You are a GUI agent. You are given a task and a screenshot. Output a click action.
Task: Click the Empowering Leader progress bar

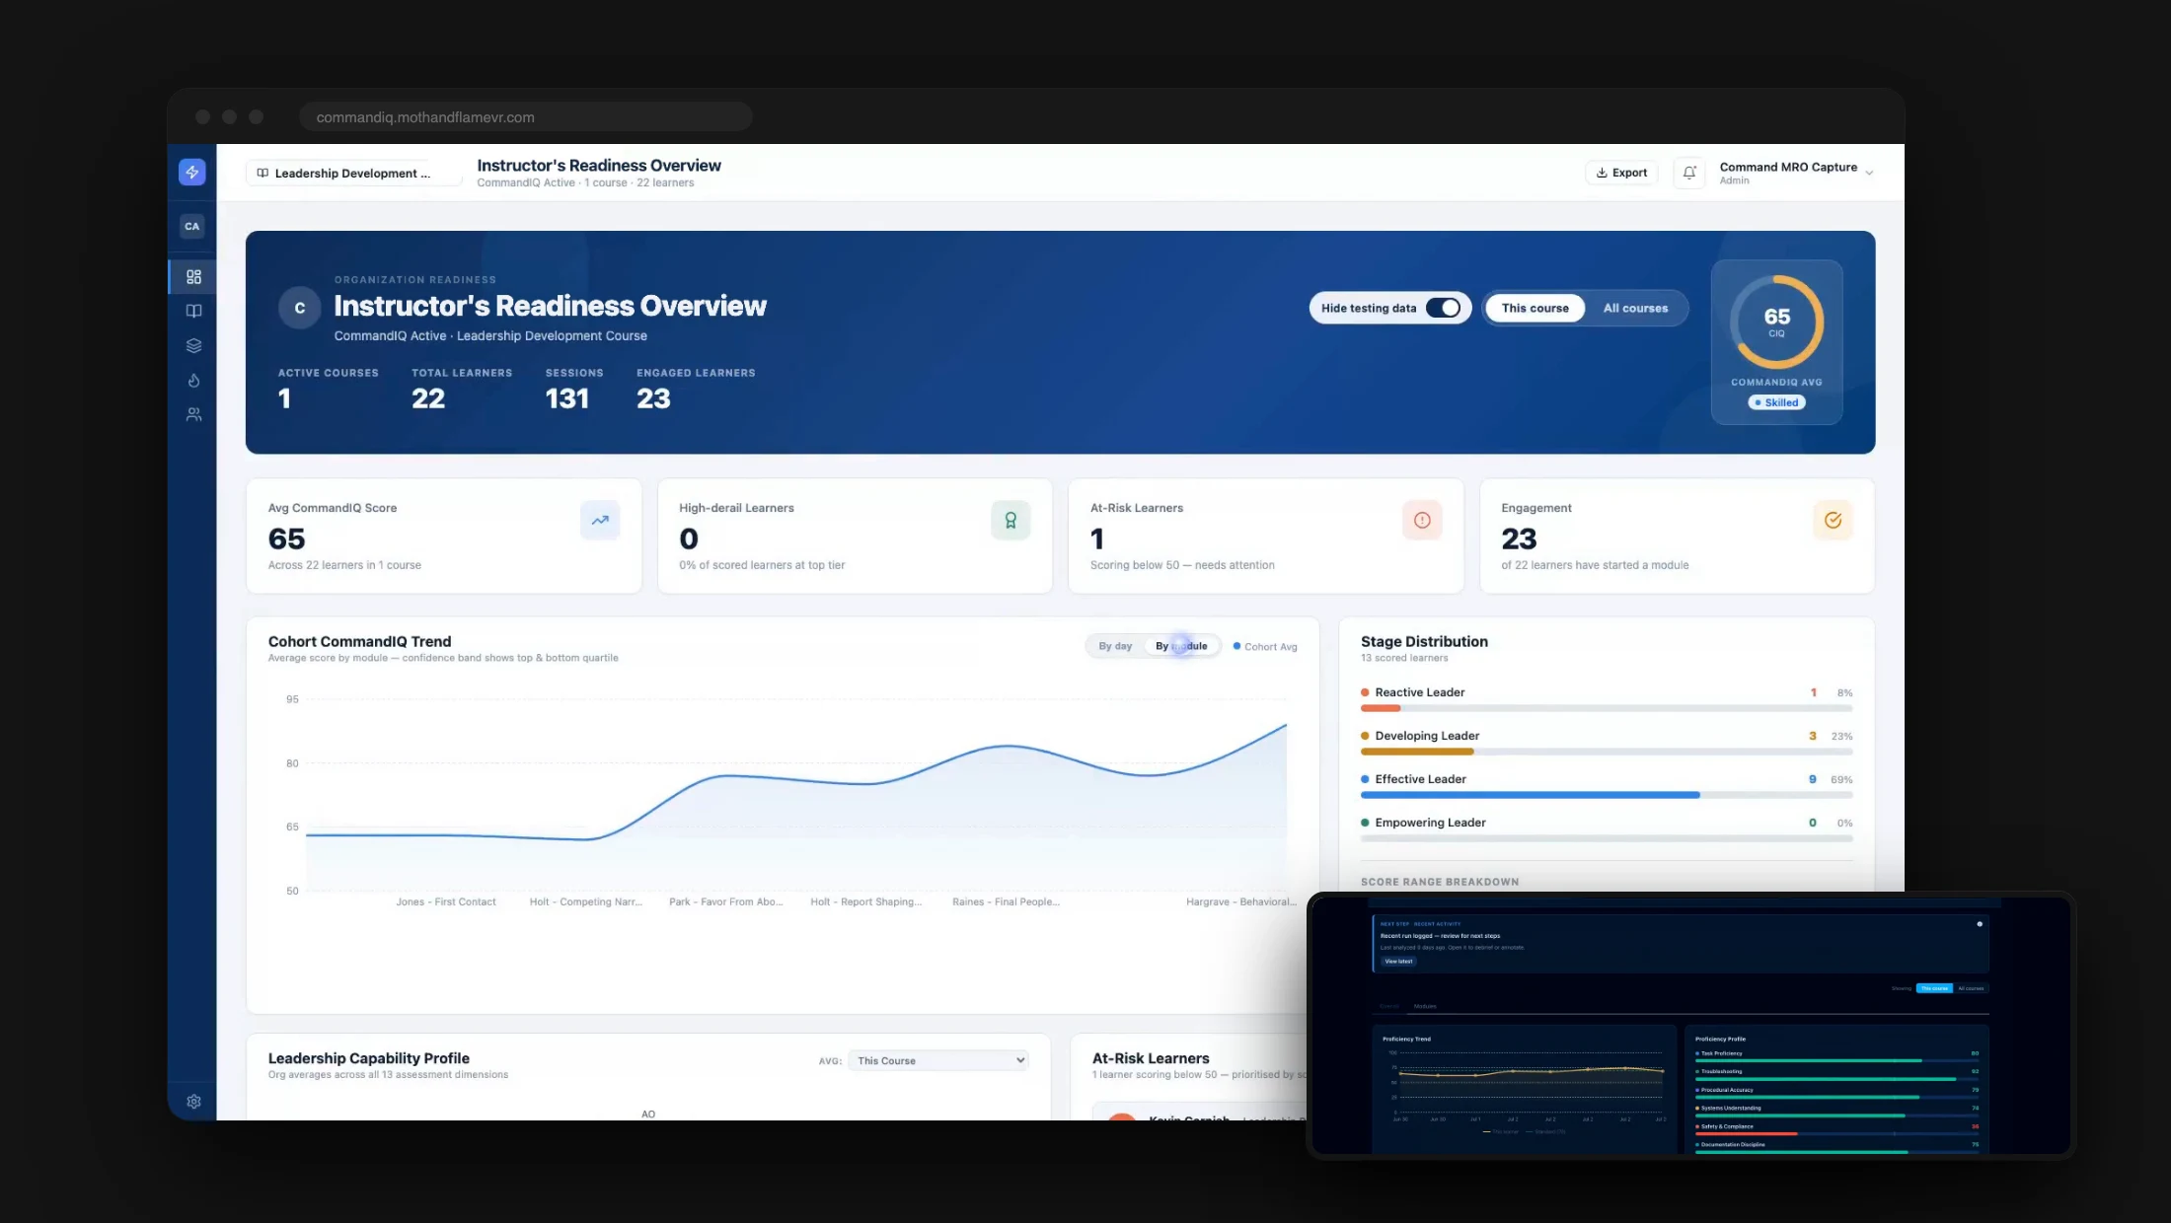1606,838
